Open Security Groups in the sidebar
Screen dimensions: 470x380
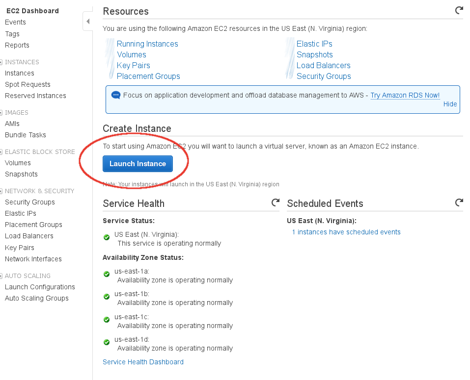pyautogui.click(x=30, y=203)
